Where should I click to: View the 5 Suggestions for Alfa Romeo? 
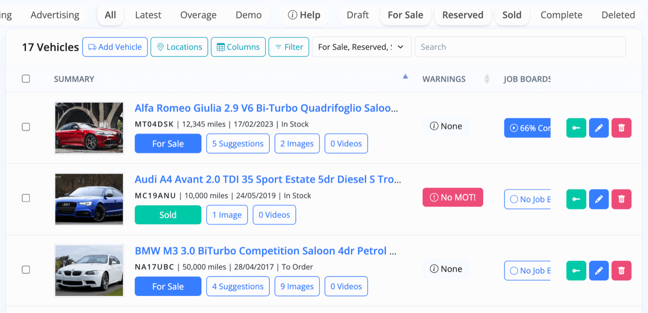click(x=238, y=144)
